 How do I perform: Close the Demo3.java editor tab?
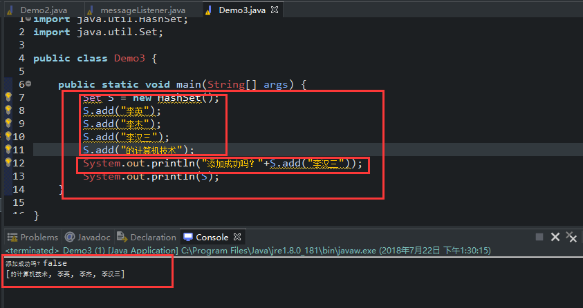275,10
